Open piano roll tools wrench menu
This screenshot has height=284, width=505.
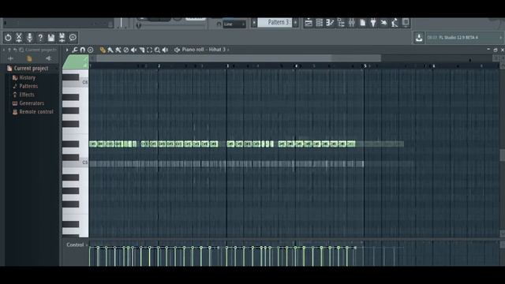point(75,50)
